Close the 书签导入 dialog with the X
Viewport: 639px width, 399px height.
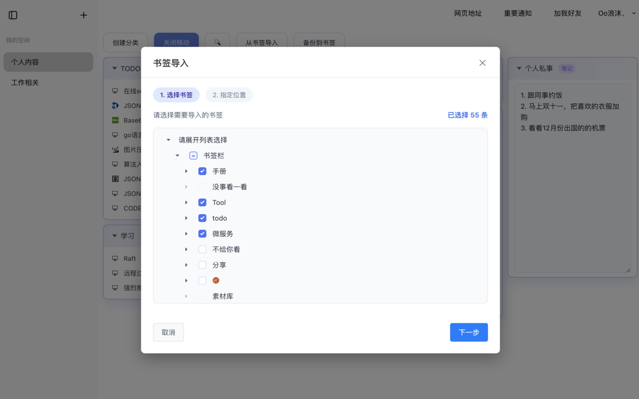(x=482, y=63)
